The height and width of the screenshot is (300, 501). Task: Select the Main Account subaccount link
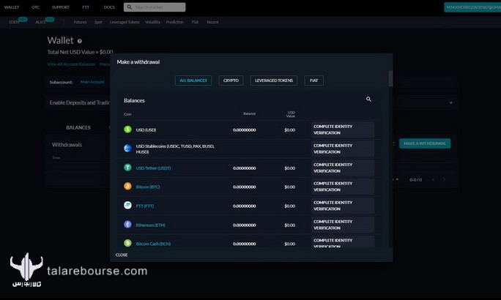(92, 82)
